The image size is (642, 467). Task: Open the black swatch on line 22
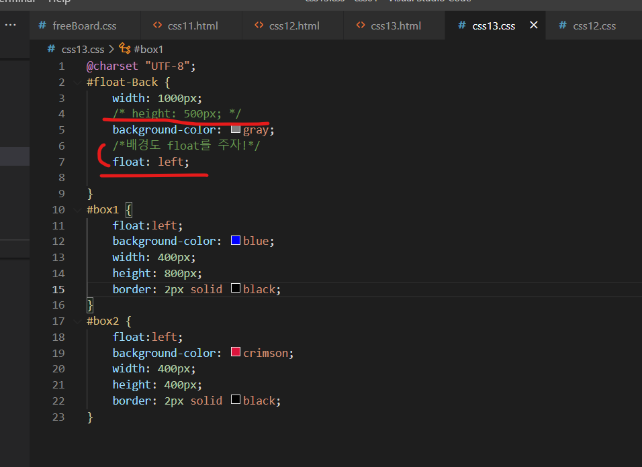(x=236, y=399)
